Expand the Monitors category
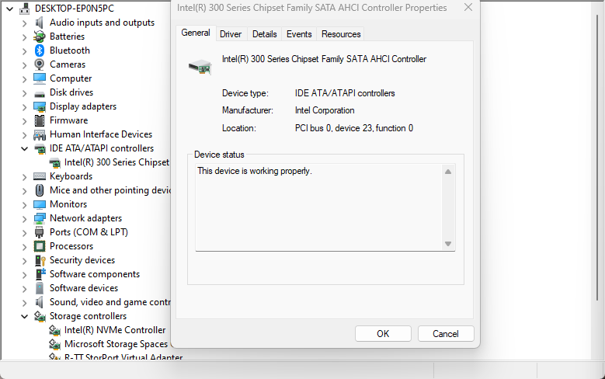Screen dimensions: 605x379 click(24, 205)
